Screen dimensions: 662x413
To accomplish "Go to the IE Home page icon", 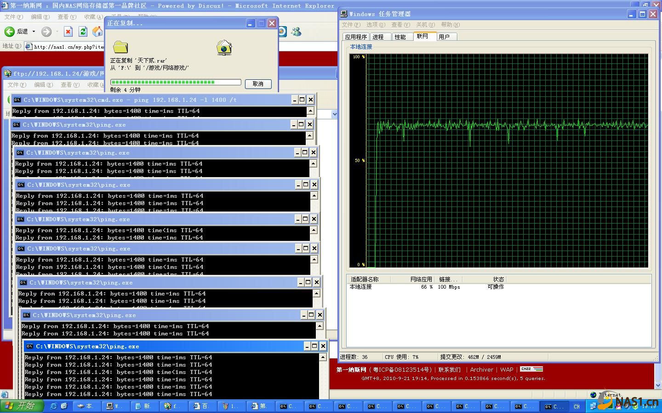I will (x=97, y=32).
